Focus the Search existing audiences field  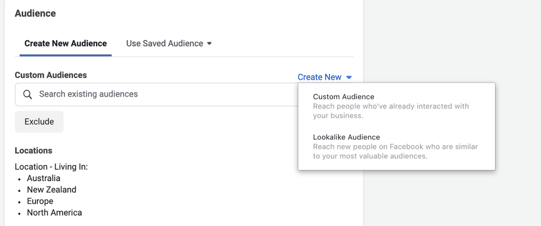[157, 94]
